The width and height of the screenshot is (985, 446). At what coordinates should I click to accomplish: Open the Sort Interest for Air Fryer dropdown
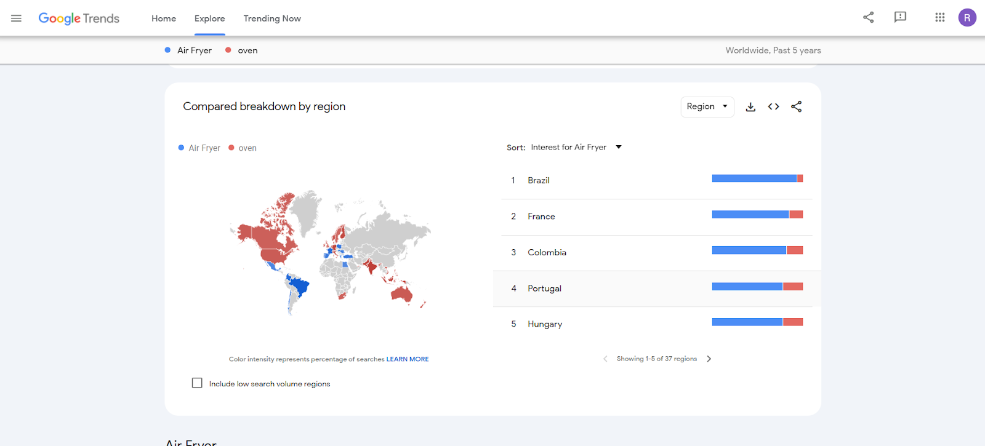pyautogui.click(x=576, y=147)
